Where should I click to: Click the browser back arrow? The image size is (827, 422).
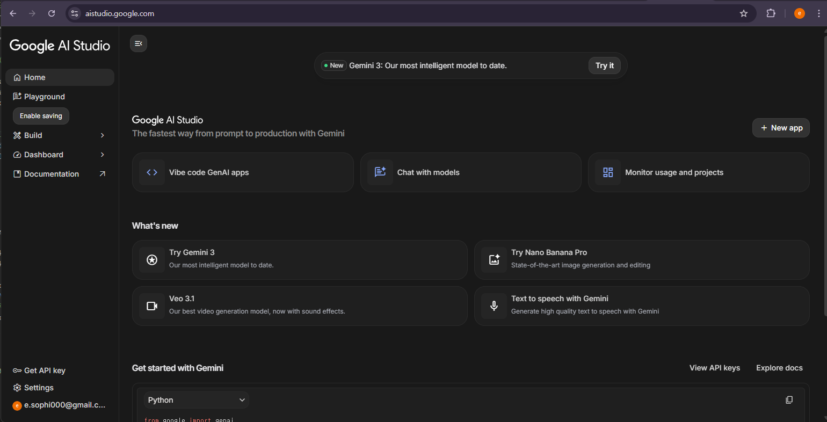tap(13, 13)
